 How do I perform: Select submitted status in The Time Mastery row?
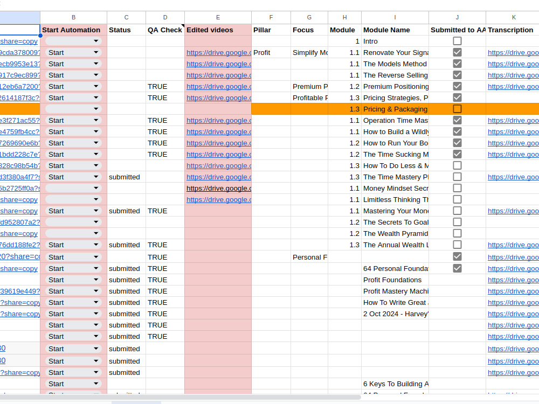click(126, 177)
